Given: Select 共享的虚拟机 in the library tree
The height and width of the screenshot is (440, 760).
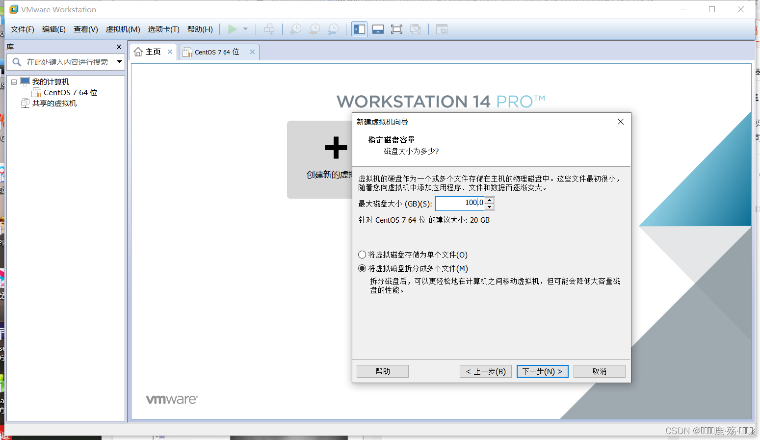Looking at the screenshot, I should (54, 104).
